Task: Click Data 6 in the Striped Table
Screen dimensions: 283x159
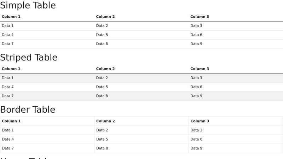Action: pos(196,87)
